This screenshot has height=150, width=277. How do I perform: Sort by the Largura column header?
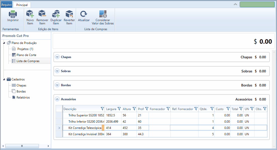click(111, 109)
